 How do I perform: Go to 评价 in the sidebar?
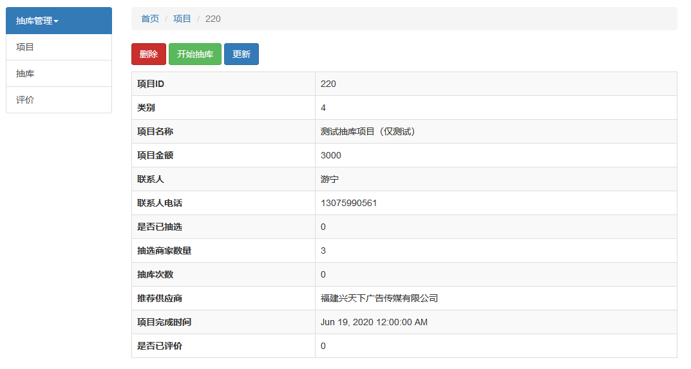coord(25,100)
